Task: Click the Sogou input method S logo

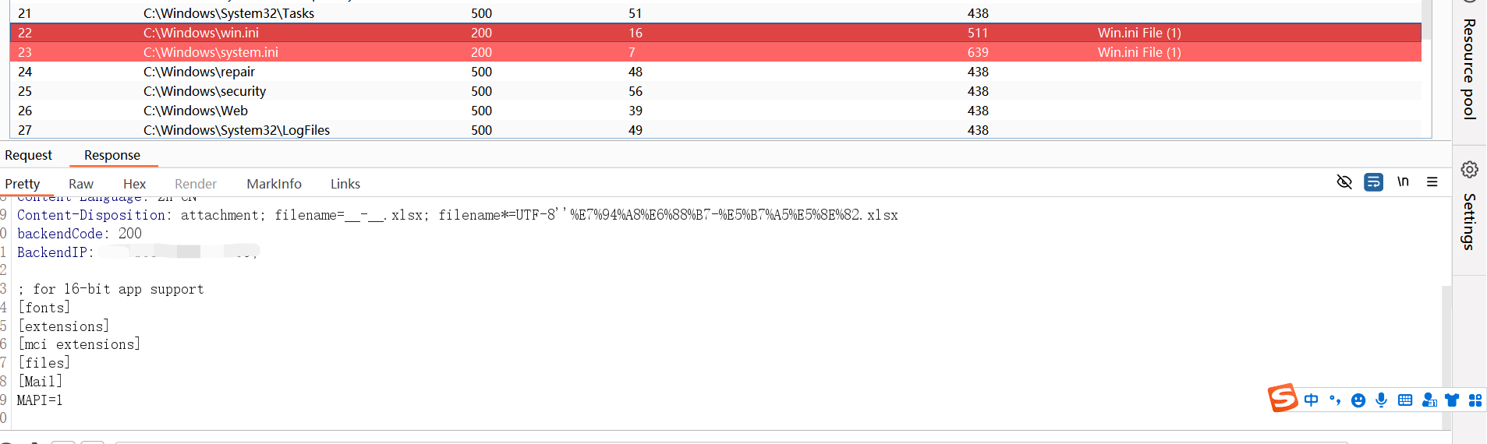Action: click(1283, 398)
